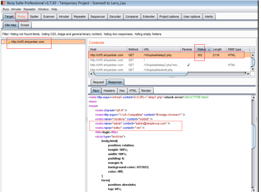Open the User options tab
Screen dimensions: 261x192
click(192, 17)
